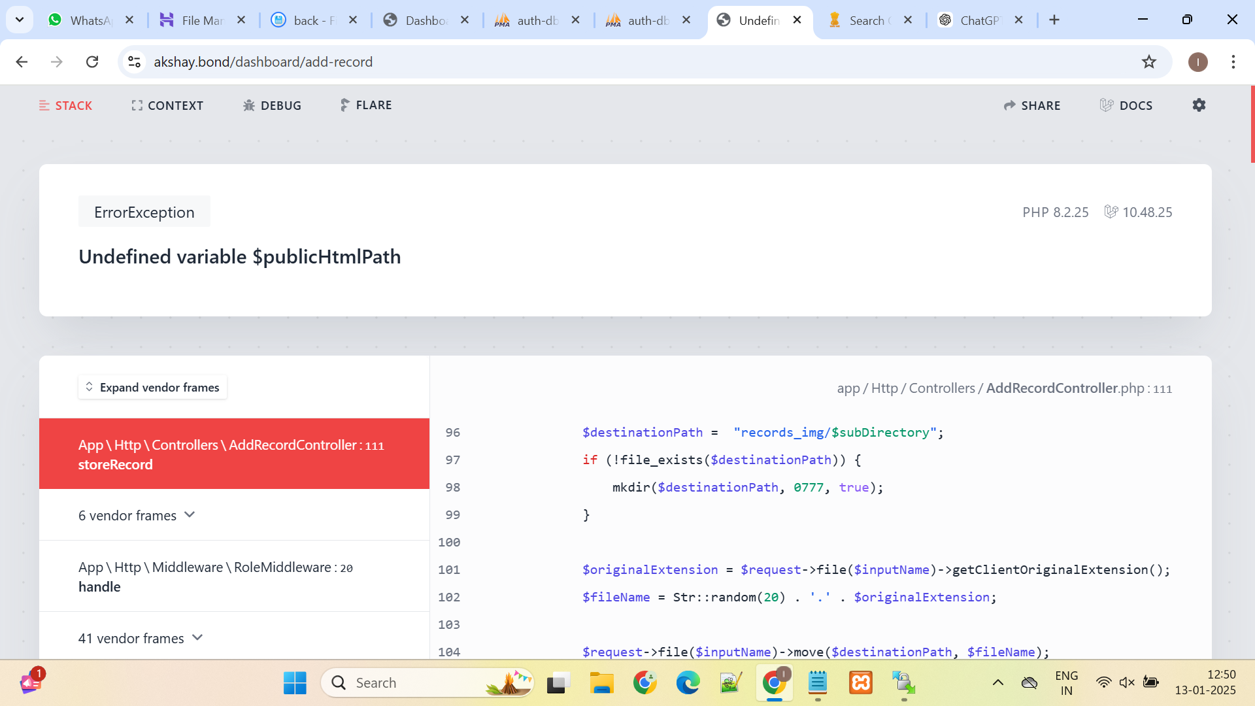Click the address bar URL
The height and width of the screenshot is (706, 1255).
263,61
